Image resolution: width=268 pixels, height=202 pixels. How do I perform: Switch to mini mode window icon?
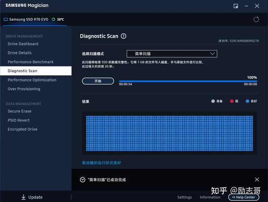tap(236, 6)
